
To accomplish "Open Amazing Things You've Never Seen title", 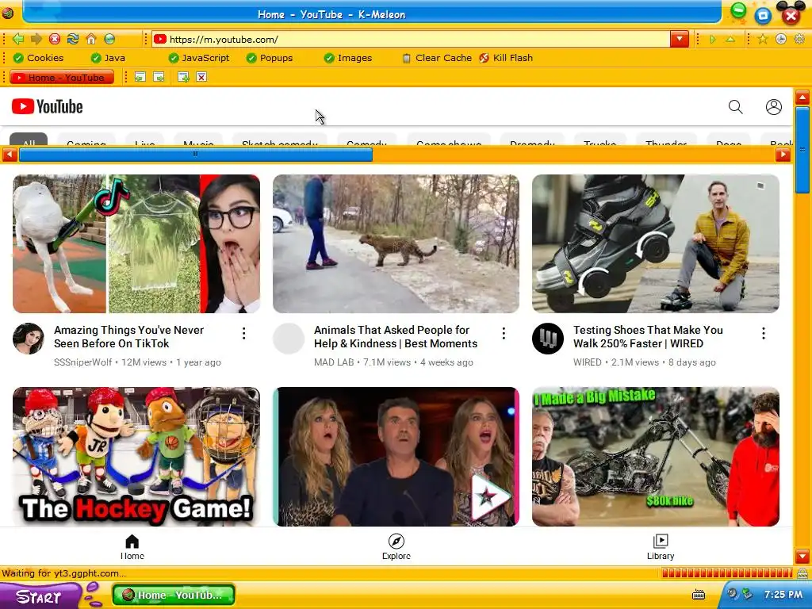I will point(129,336).
